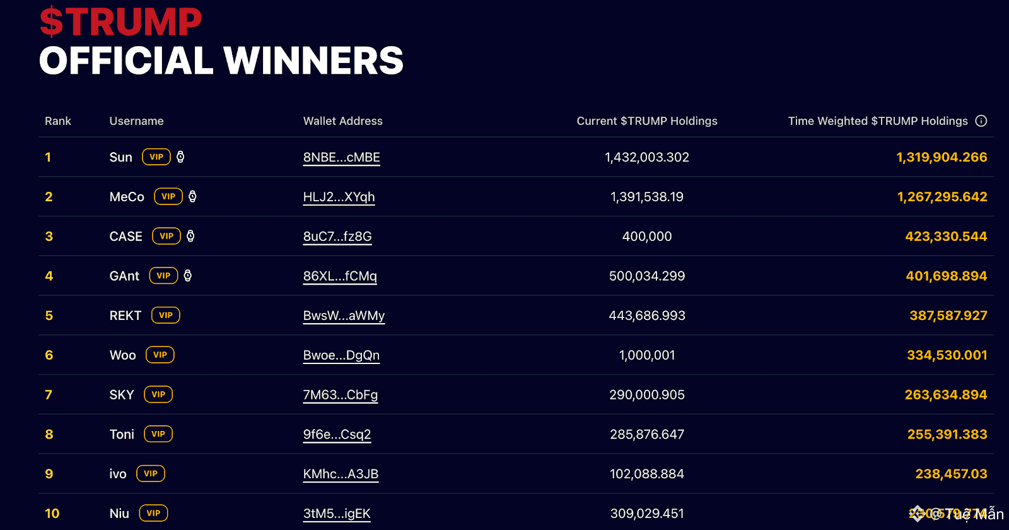Open wallet link 8uC7...fz8G
The width and height of the screenshot is (1009, 530).
click(x=337, y=237)
